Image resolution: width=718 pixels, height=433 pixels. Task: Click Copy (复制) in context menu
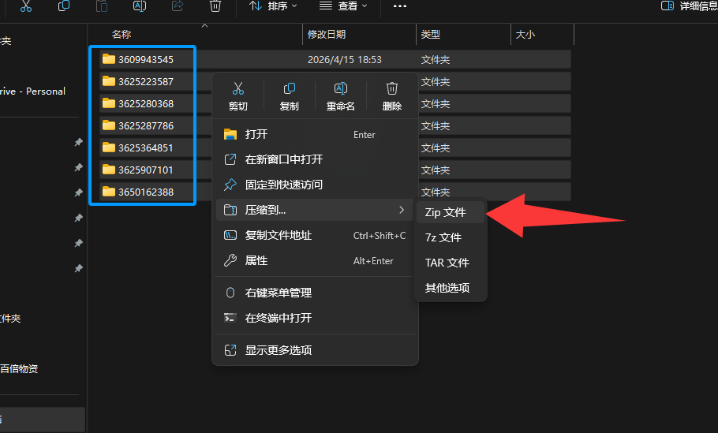pyautogui.click(x=290, y=96)
